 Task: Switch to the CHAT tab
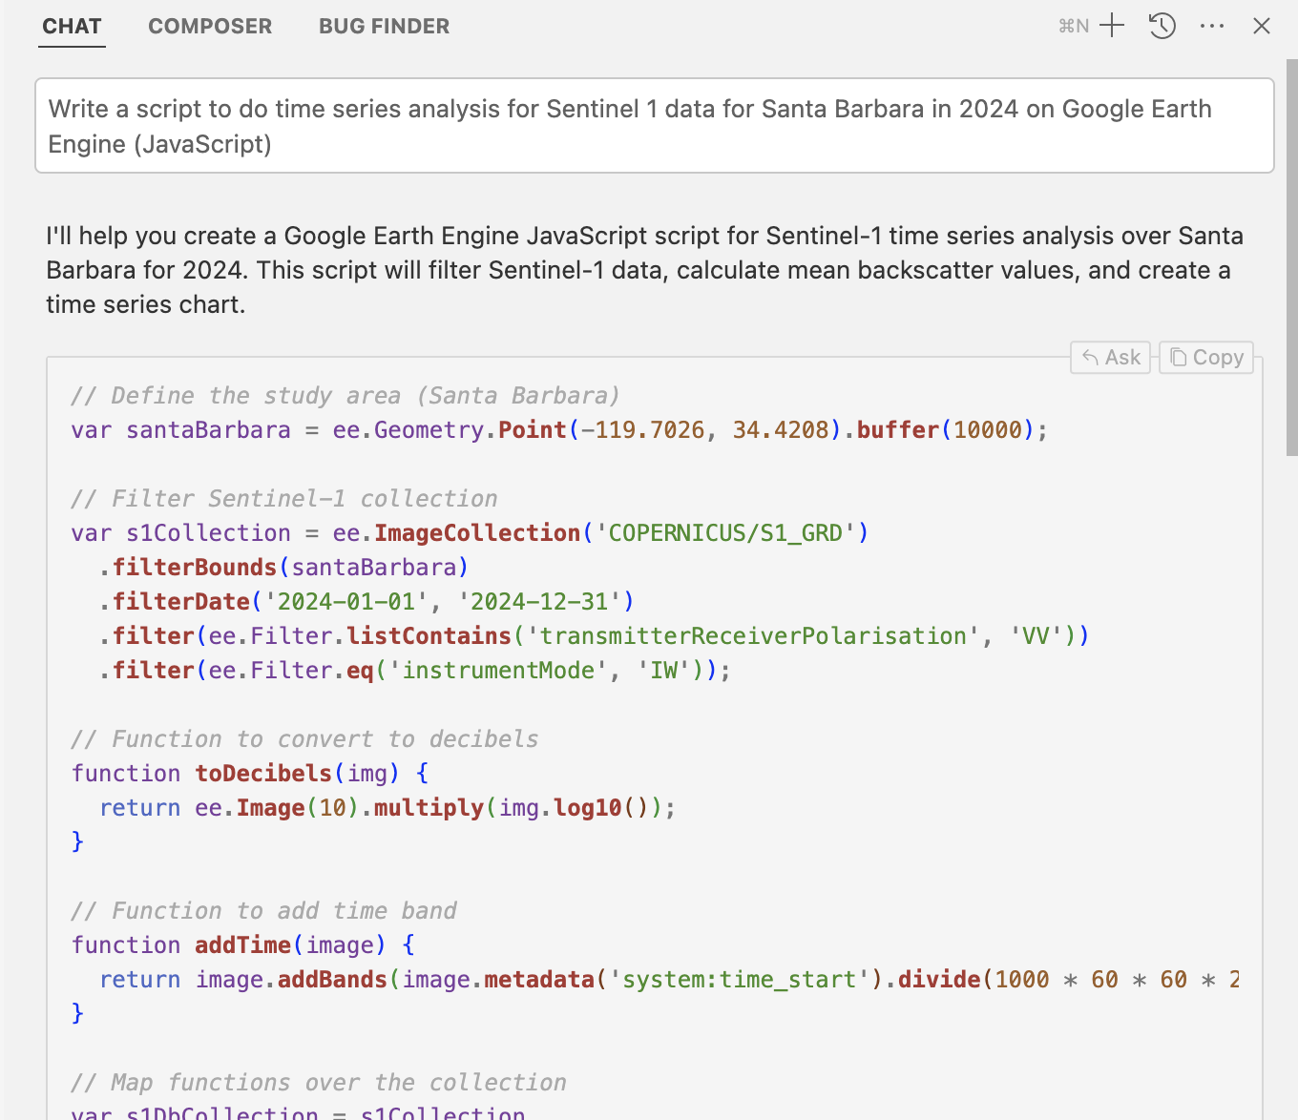click(x=72, y=26)
